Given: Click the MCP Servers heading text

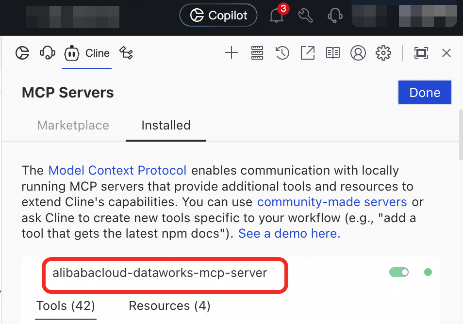Looking at the screenshot, I should 67,92.
